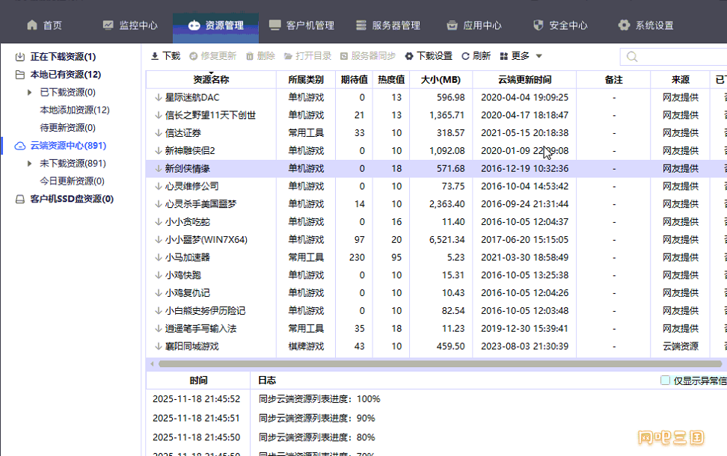Refresh the resource list with 刷新 icon
The image size is (727, 456).
[x=465, y=55]
